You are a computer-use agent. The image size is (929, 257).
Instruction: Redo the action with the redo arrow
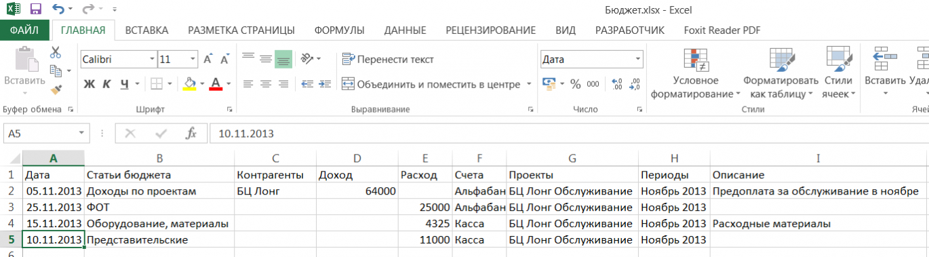coord(88,9)
